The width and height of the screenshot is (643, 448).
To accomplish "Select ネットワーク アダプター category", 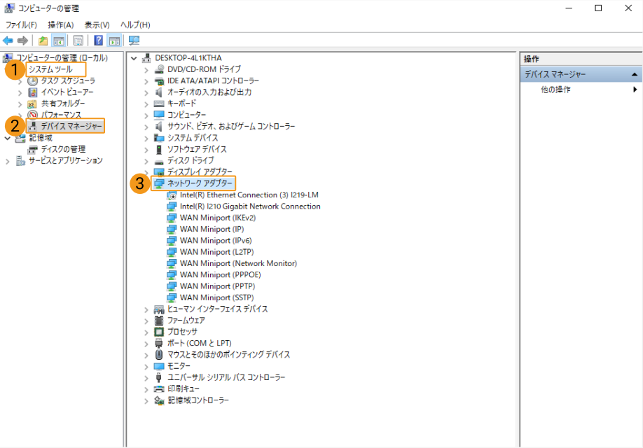I will [x=200, y=183].
